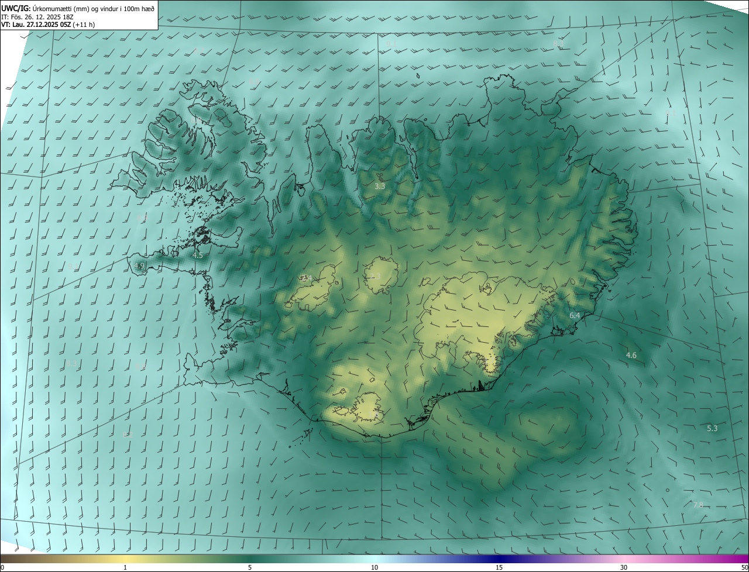
Task: Click the 4.9 value label on the western peninsula
Action: click(139, 266)
